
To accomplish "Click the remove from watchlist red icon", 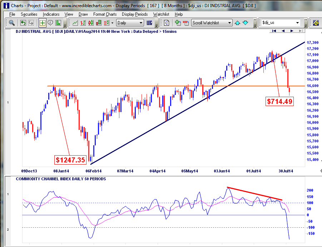I will [186, 23].
